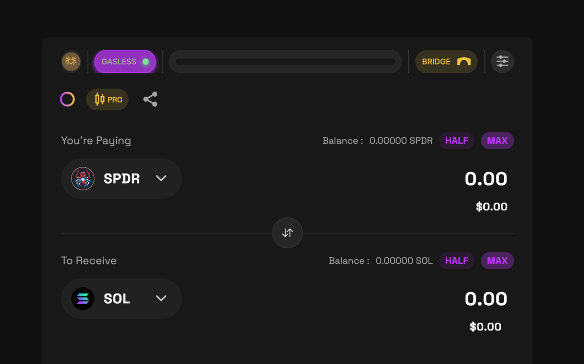The image size is (584, 364).
Task: Click the bridge icon inside BRIDGE button
Action: click(463, 62)
